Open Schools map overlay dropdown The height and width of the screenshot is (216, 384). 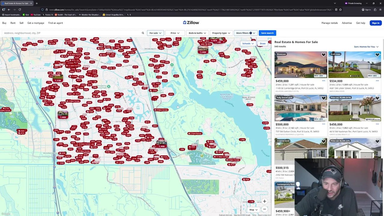[x=248, y=43]
